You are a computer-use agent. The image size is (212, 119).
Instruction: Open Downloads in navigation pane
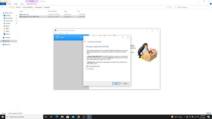coord(9,18)
